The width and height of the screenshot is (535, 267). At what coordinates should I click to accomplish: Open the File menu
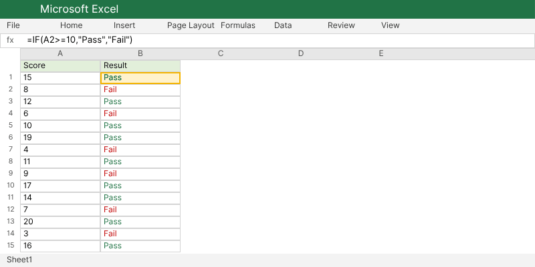pyautogui.click(x=13, y=25)
